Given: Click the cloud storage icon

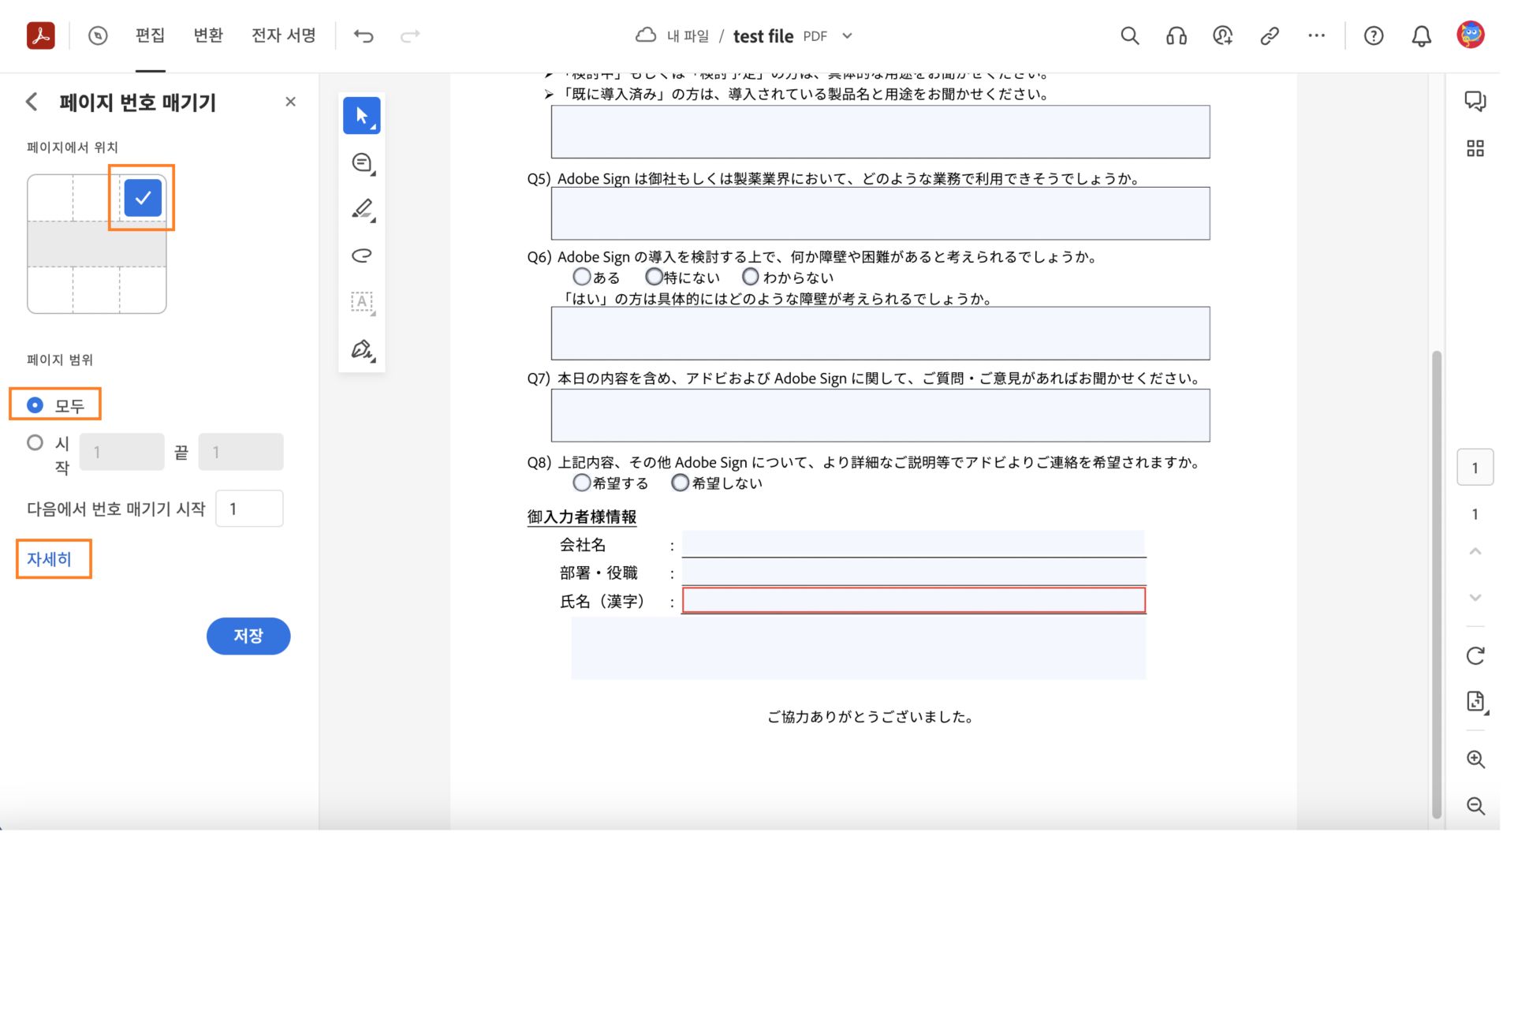Looking at the screenshot, I should click(x=646, y=35).
